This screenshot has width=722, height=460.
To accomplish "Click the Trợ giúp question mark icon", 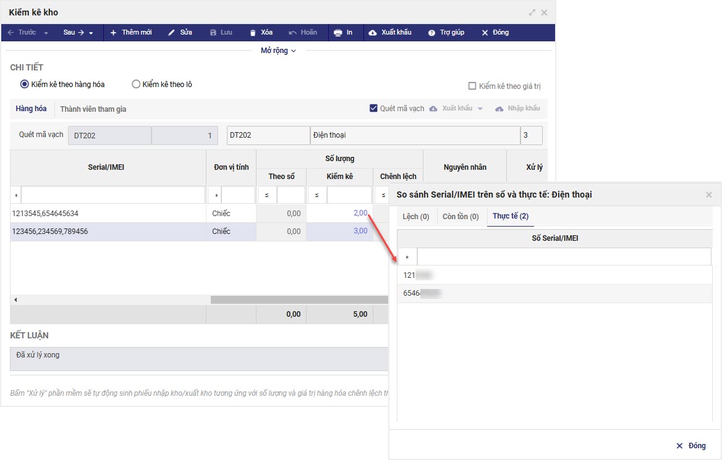I will (431, 33).
